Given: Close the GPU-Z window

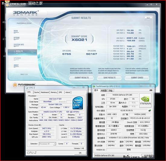Looking at the screenshot, I should [x=150, y=86].
